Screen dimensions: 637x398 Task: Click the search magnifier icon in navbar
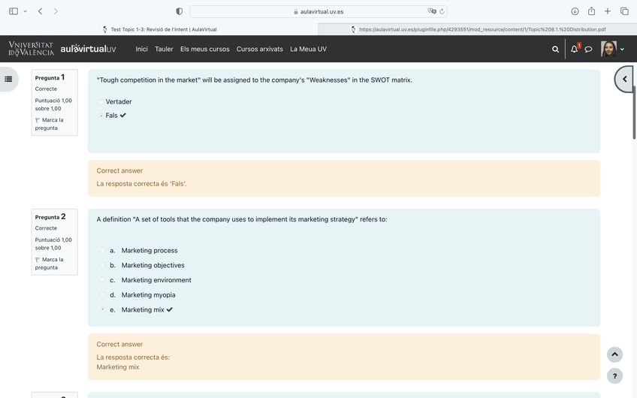555,50
